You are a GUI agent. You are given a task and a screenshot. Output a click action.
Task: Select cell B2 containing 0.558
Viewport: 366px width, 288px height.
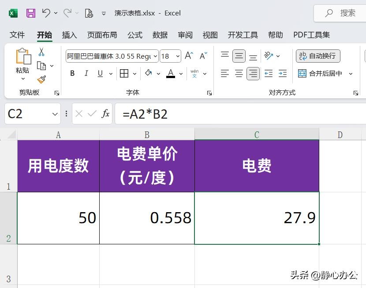147,218
